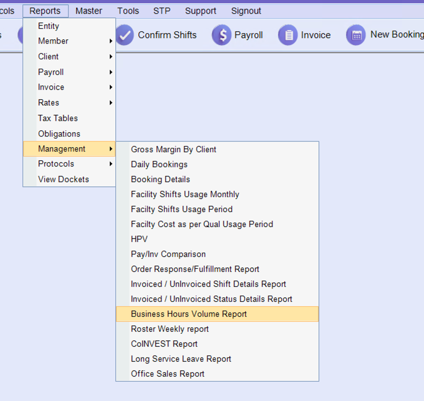The image size is (424, 401).
Task: Open the STP menu
Action: [161, 11]
